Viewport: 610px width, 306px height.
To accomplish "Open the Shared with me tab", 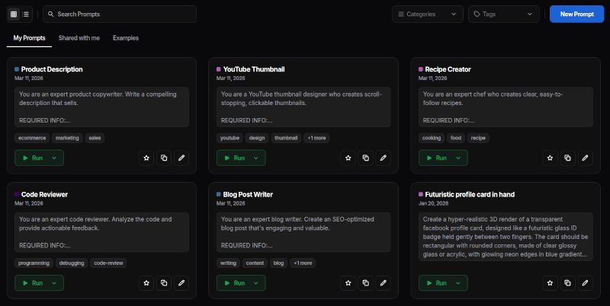I will coord(79,38).
